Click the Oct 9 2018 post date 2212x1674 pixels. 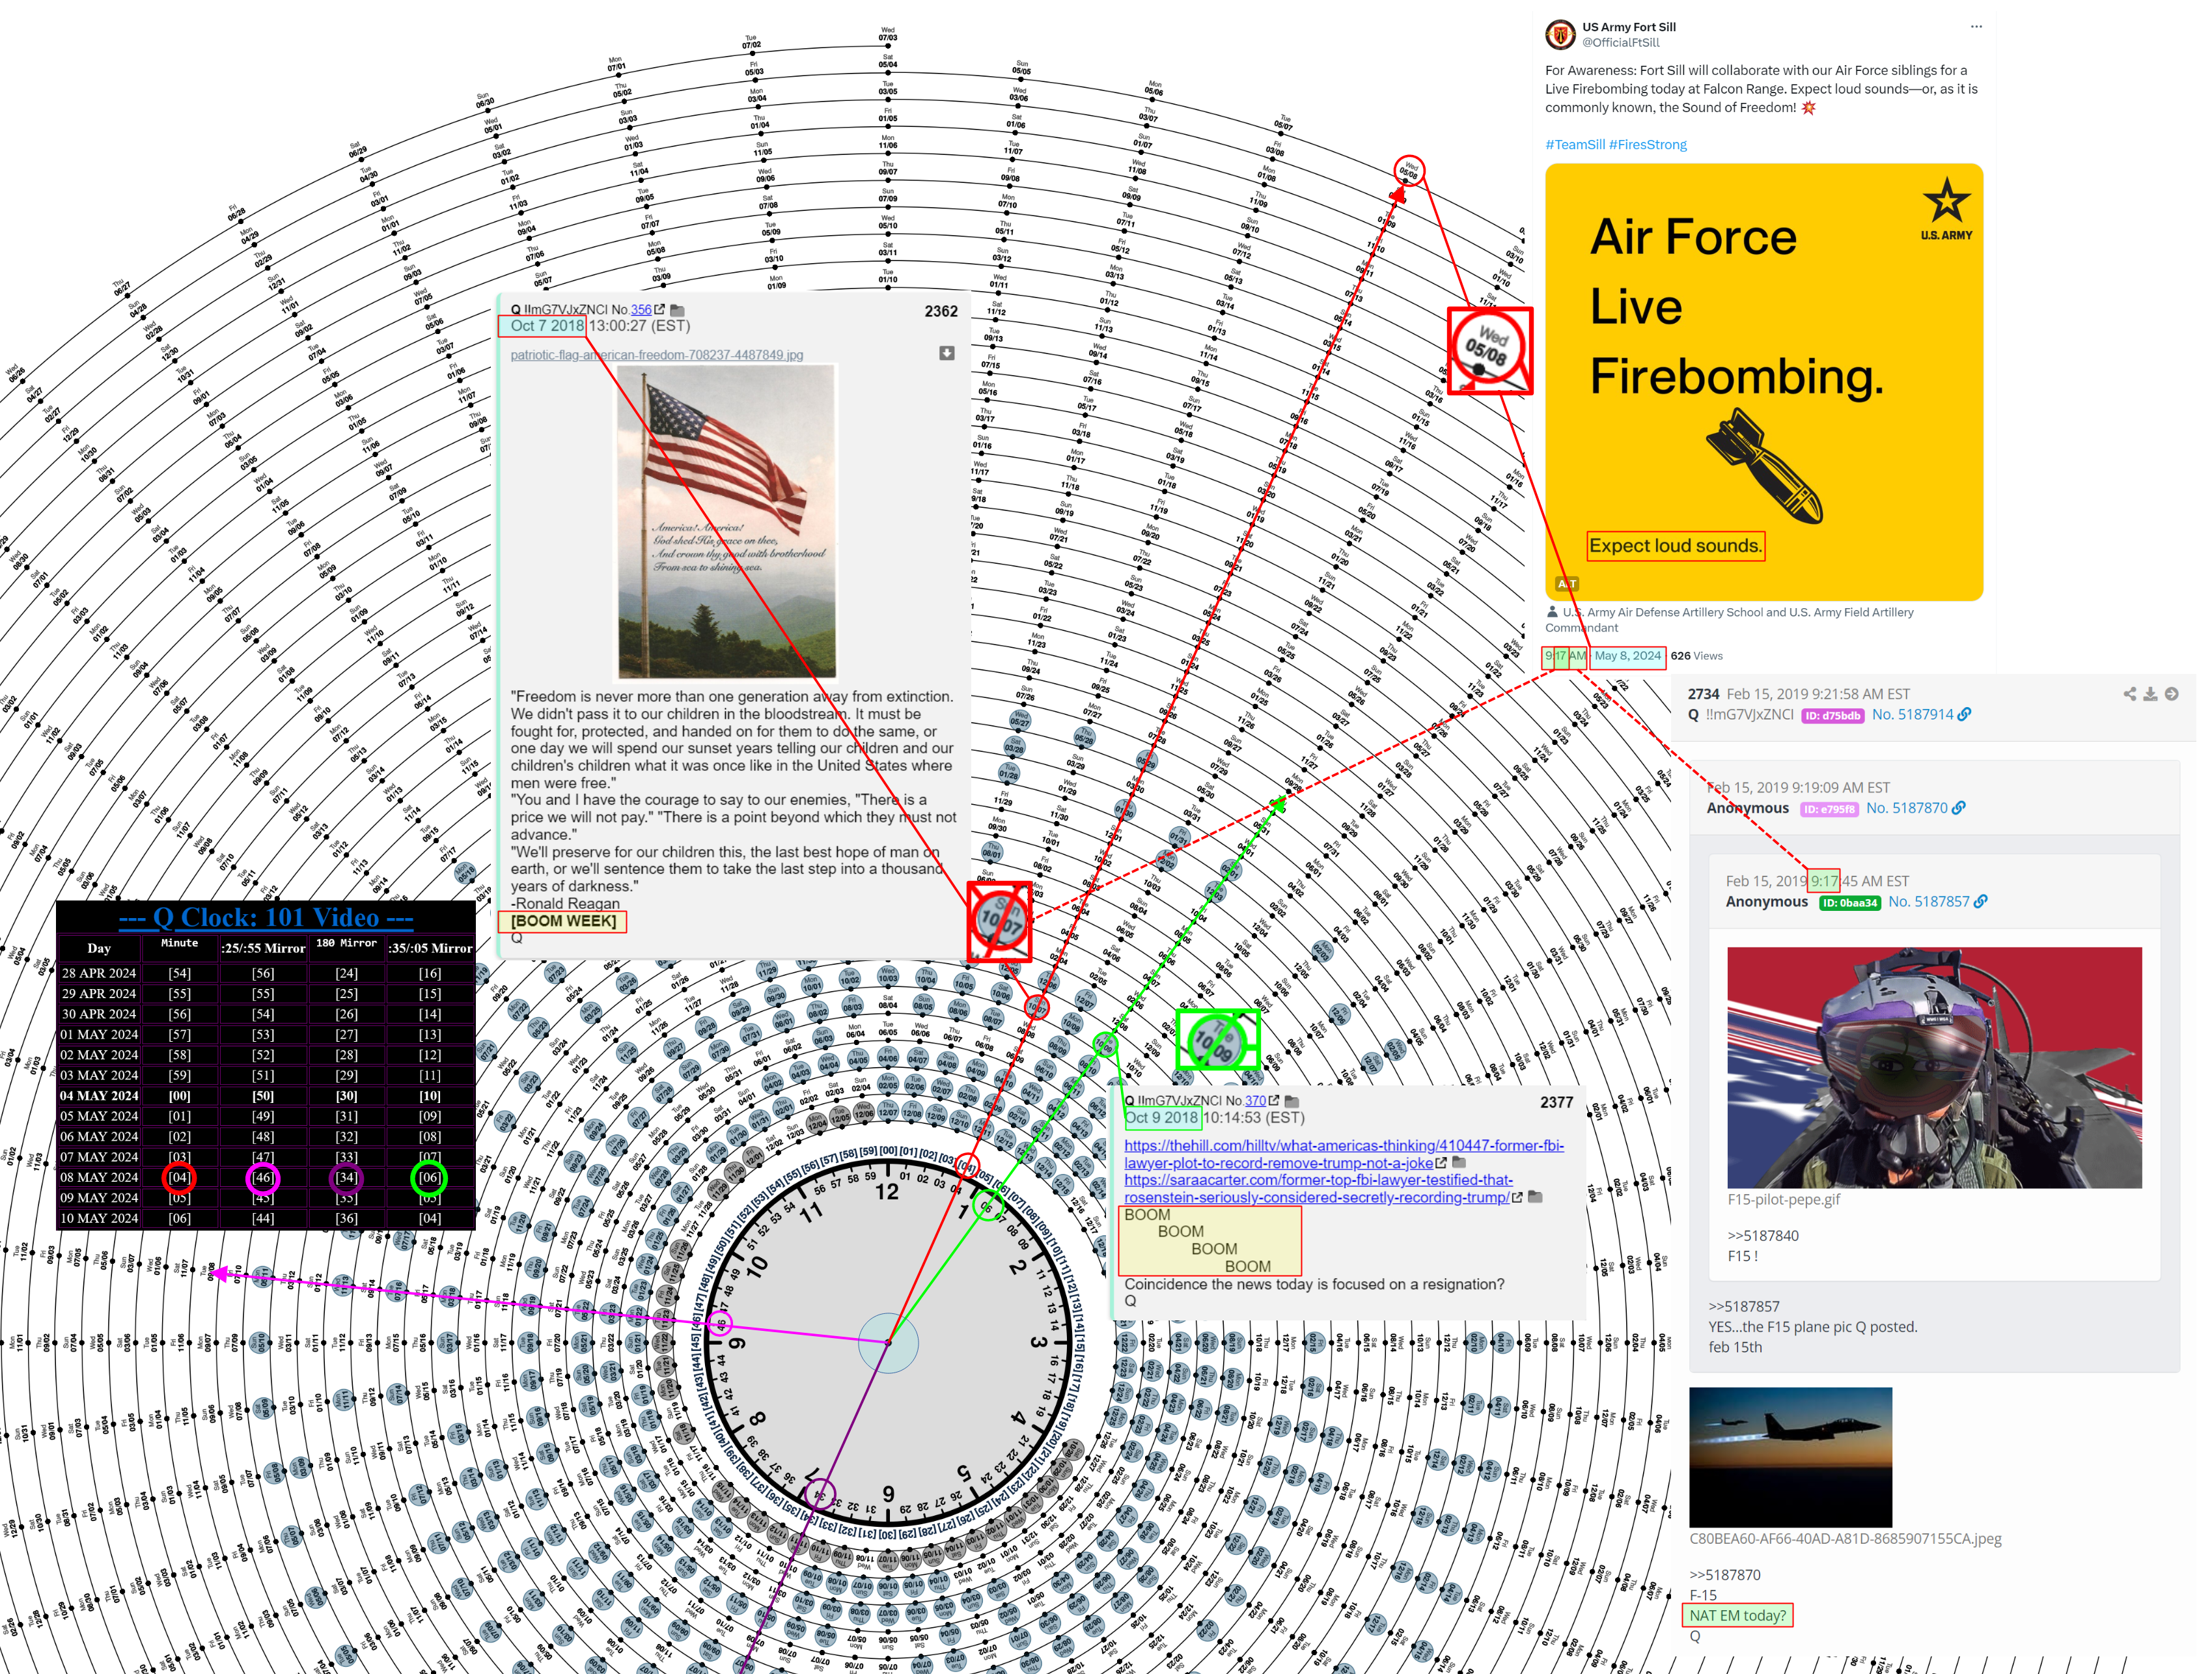point(1161,1118)
